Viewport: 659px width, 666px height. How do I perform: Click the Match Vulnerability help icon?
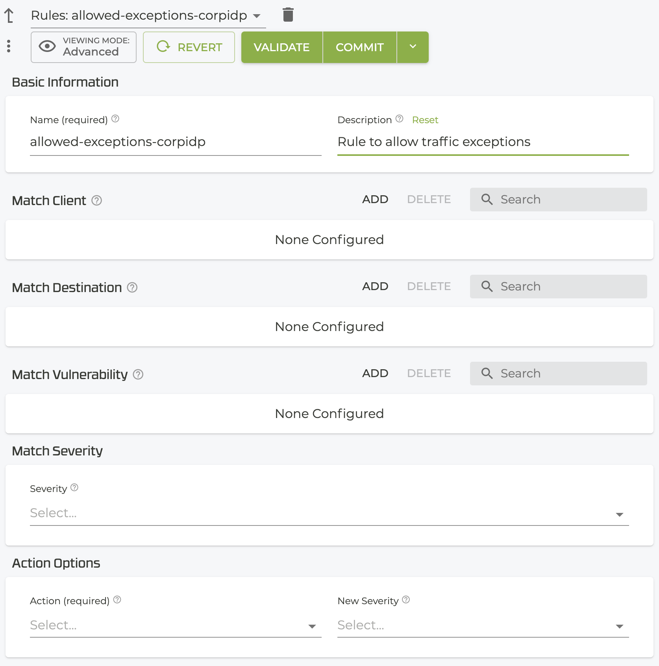(x=138, y=375)
